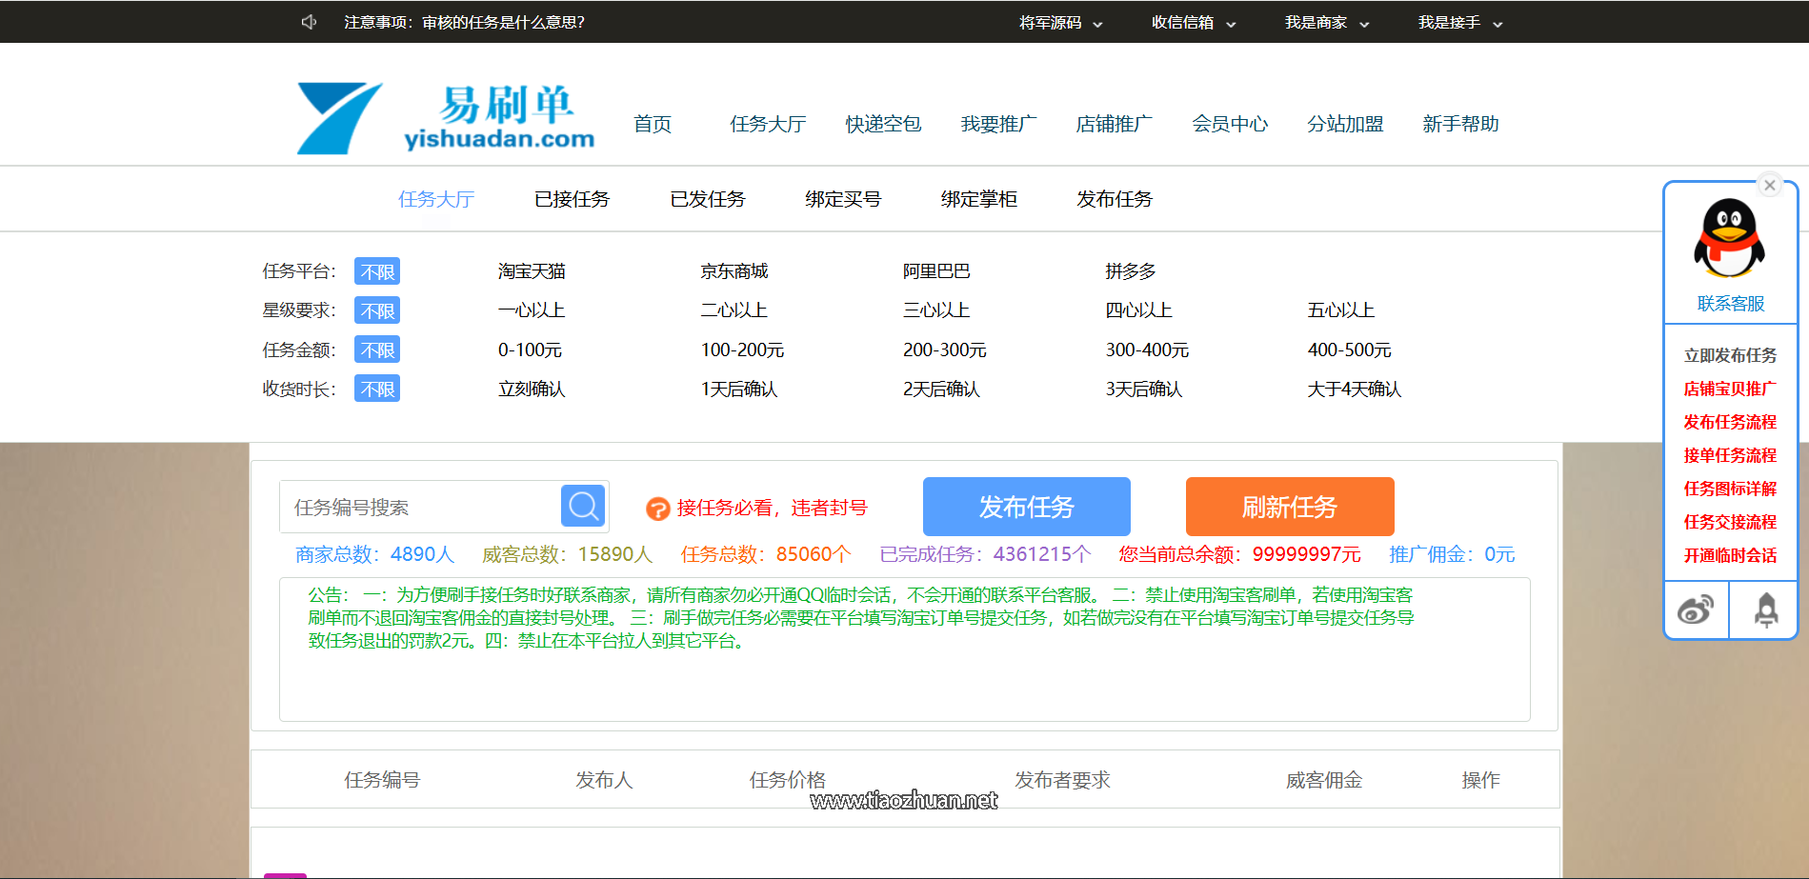
Task: Switch to the 已接任务 tab
Action: coord(571,199)
